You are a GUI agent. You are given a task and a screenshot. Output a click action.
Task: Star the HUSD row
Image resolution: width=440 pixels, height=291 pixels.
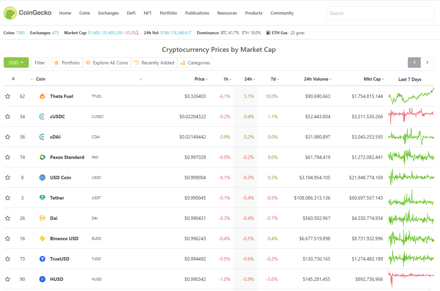(x=7, y=279)
